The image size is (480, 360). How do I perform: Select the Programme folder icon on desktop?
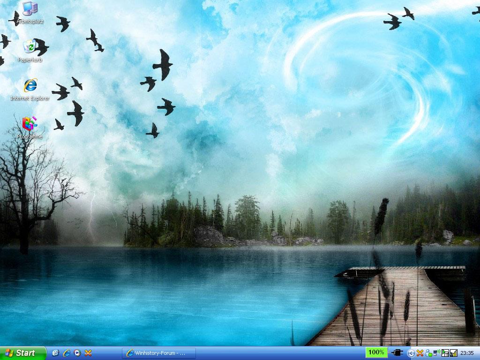(x=30, y=124)
